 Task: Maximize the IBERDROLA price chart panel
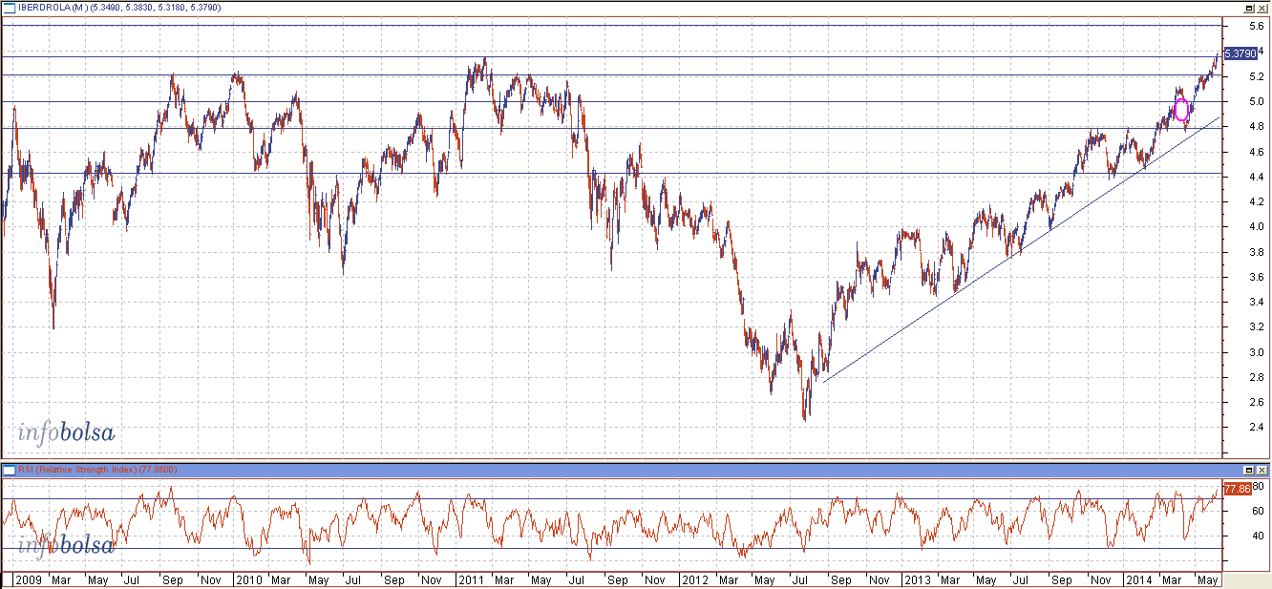[1248, 7]
